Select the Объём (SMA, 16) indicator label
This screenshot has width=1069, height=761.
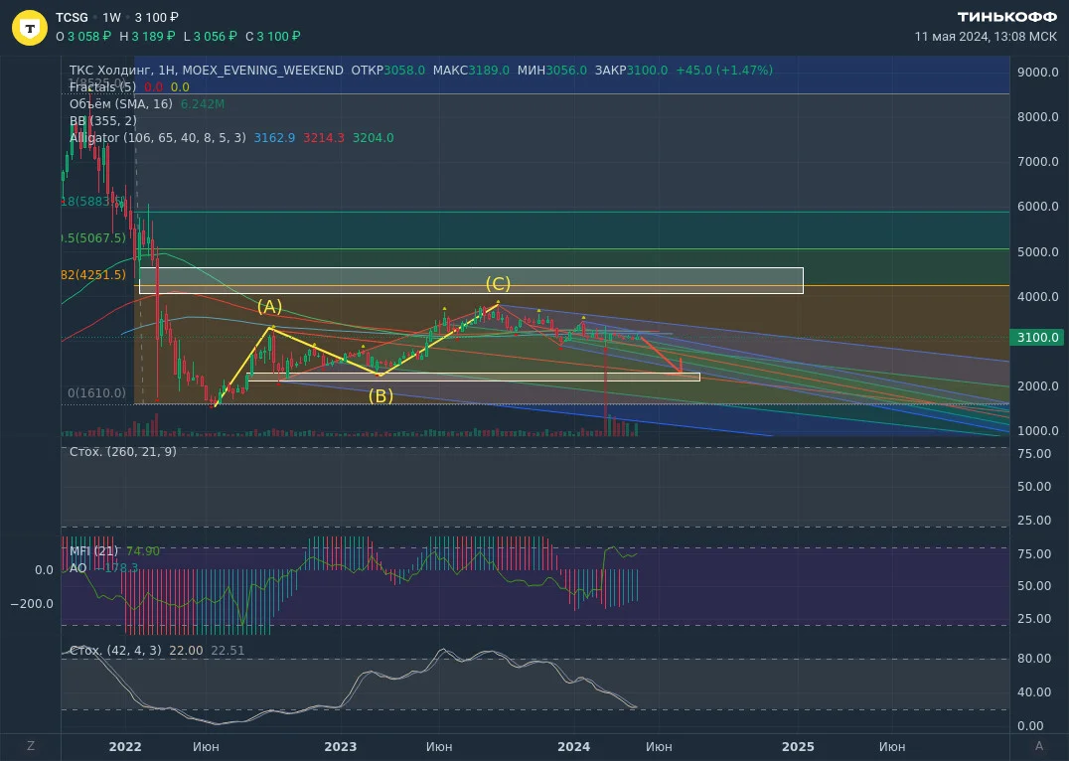121,104
